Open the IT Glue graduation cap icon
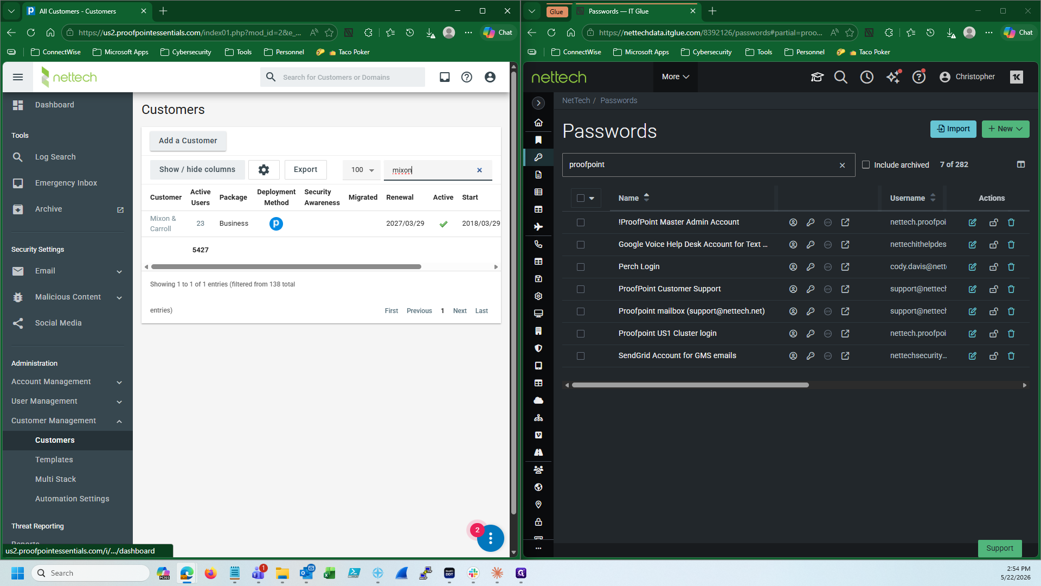 tap(817, 77)
